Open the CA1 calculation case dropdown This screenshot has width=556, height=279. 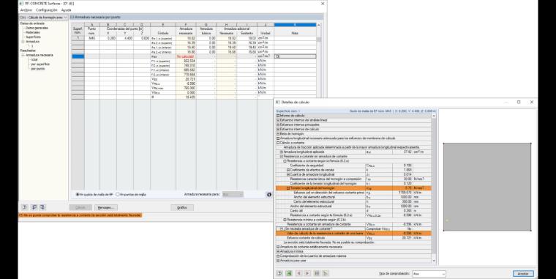44,18
